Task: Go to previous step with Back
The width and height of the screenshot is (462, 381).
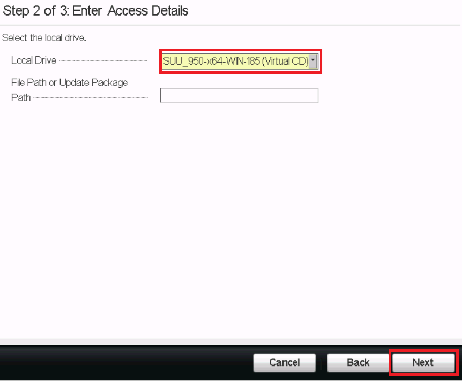Action: (x=358, y=362)
